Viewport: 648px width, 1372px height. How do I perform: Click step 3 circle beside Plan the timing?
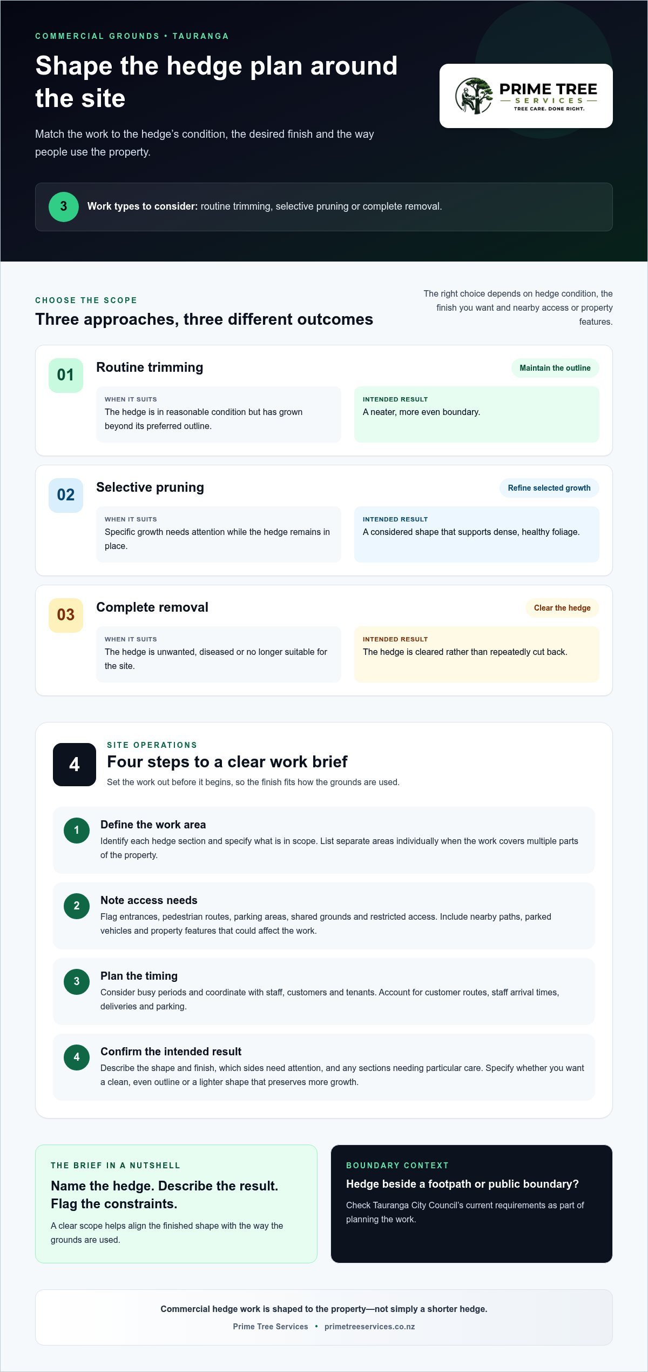tap(77, 981)
